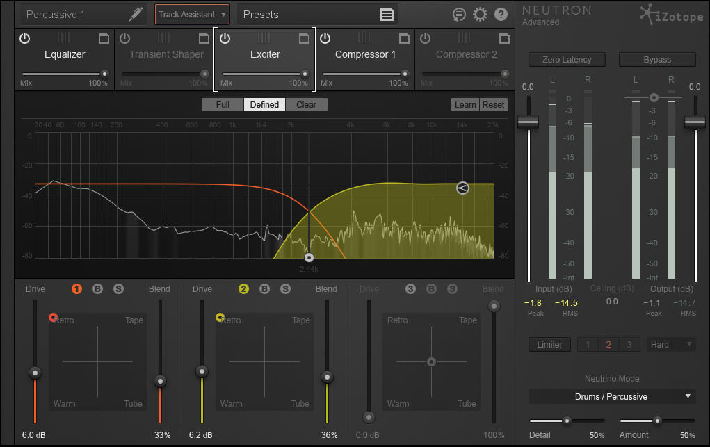Viewport: 710px width, 447px height.
Task: Open the Hard limiter style dropdown
Action: (x=670, y=345)
